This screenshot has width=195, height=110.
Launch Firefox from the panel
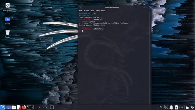coord(24,107)
